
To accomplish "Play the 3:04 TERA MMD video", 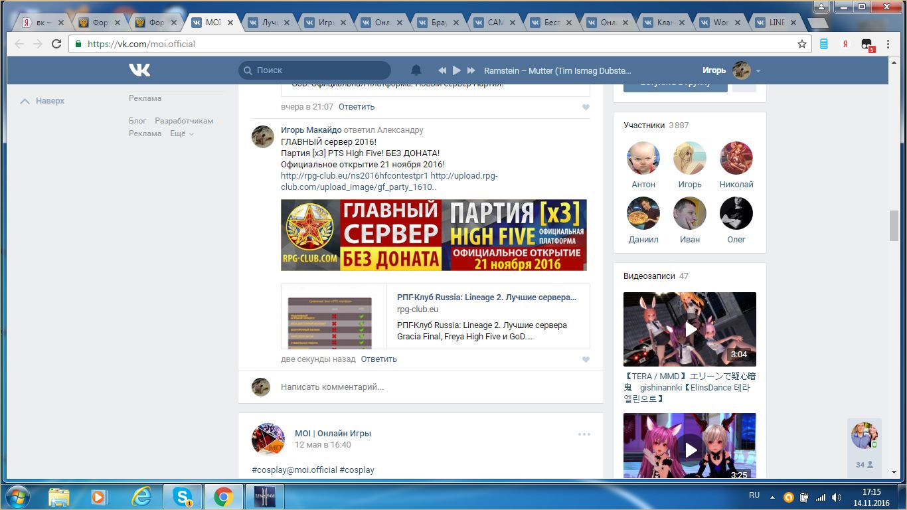I will click(690, 329).
